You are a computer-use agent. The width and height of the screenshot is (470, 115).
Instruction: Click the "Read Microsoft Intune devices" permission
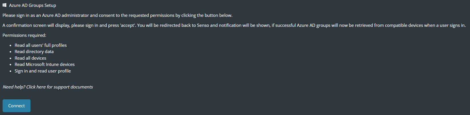(45, 64)
